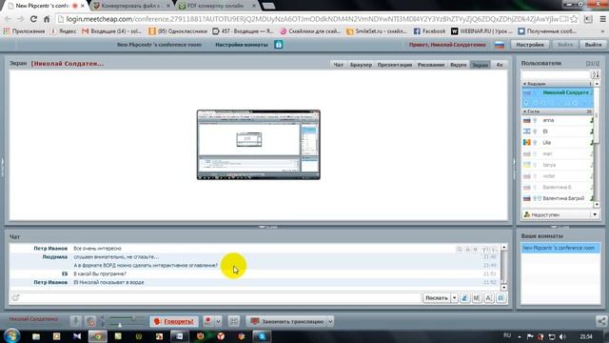Click the bookmark star in address bar
This screenshot has width=609, height=343.
(574, 19)
